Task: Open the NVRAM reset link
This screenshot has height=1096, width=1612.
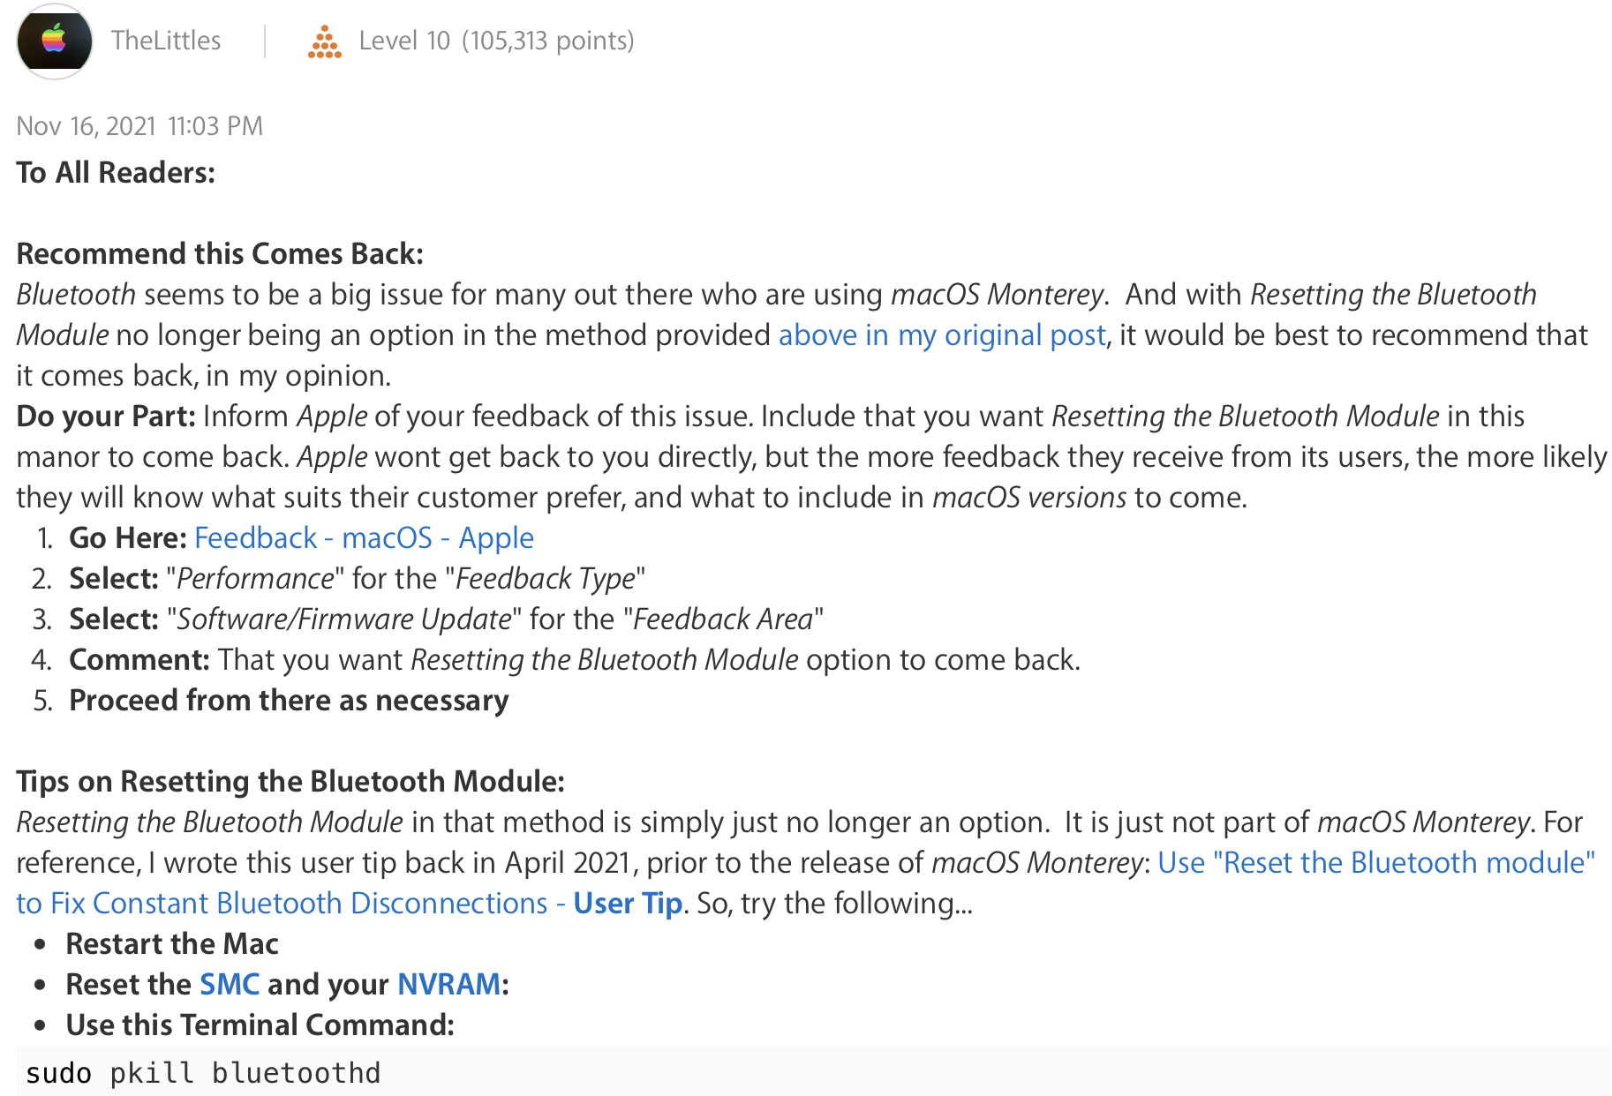Action: click(x=448, y=985)
